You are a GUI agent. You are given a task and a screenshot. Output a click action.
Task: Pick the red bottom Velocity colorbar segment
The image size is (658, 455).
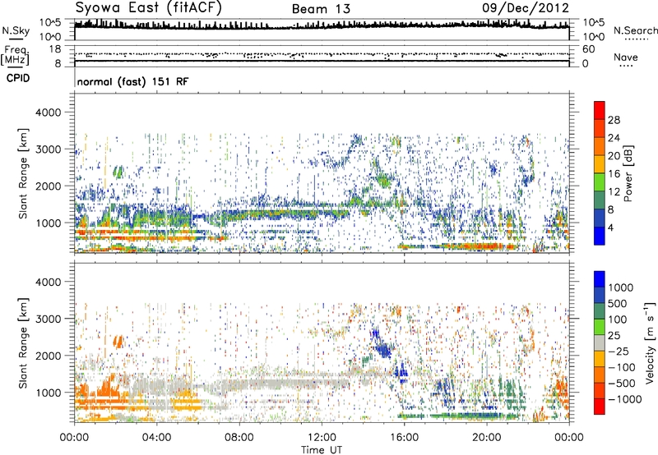[x=600, y=407]
